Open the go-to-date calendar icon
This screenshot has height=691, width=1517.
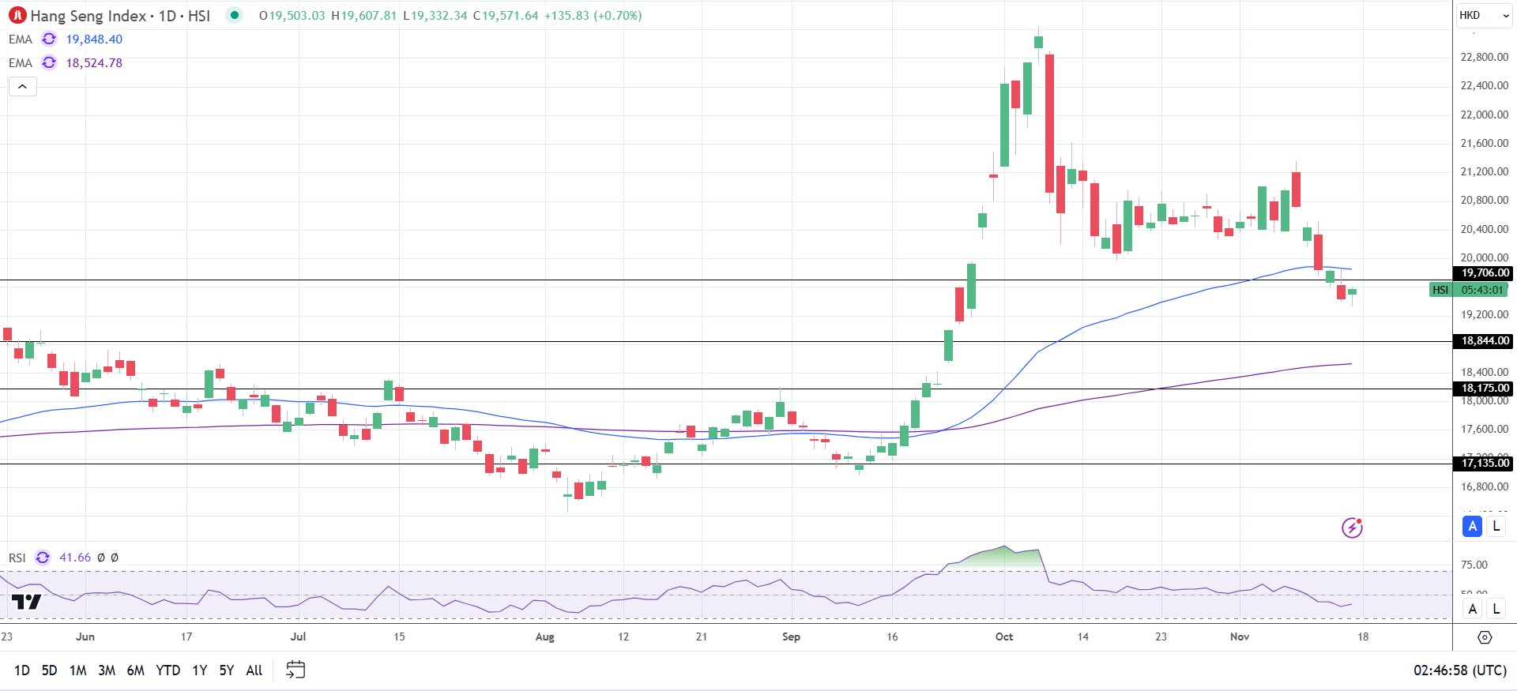pyautogui.click(x=295, y=670)
